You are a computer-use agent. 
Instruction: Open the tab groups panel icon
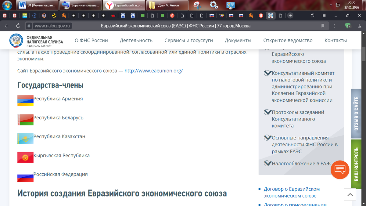(312, 15)
